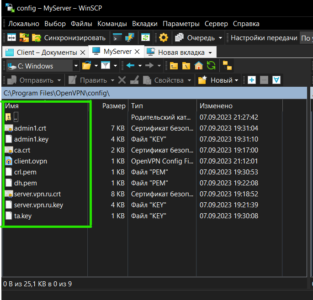Open Preferences gear icon
The image size is (313, 300).
(x=164, y=38)
